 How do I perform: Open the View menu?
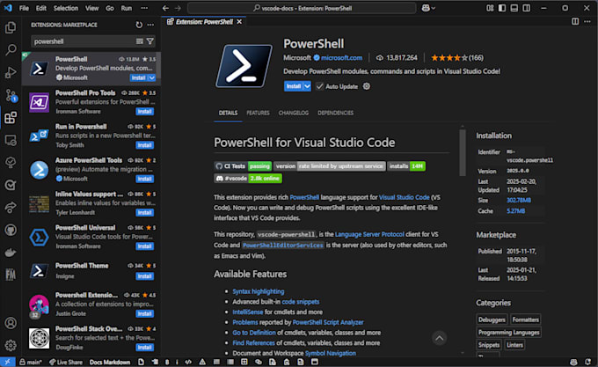click(92, 8)
